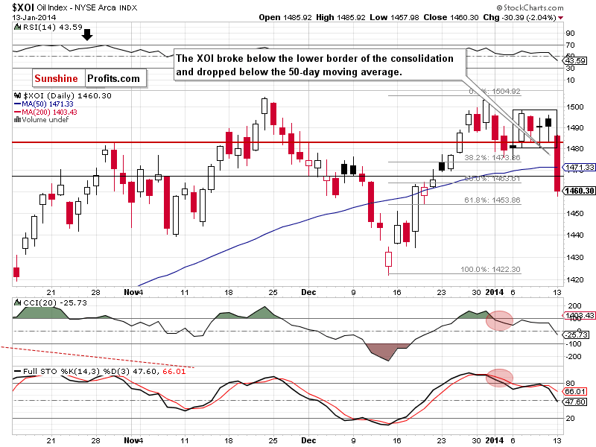Click the Close 1460.30 header value
The height and width of the screenshot is (447, 596).
451,17
